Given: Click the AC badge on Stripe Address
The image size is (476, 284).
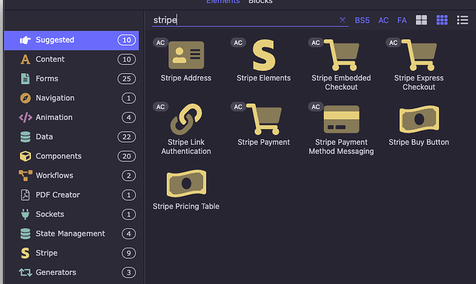Looking at the screenshot, I should point(161,43).
